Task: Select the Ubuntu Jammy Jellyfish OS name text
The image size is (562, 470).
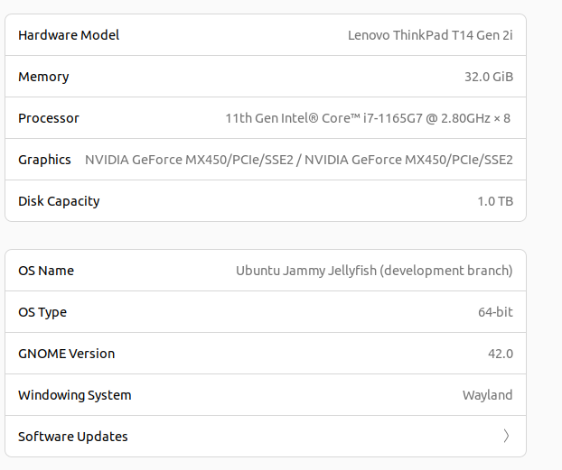Action: [374, 271]
